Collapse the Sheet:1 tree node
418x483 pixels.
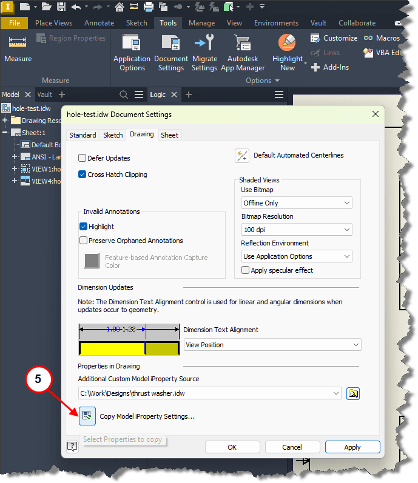[x=5, y=133]
